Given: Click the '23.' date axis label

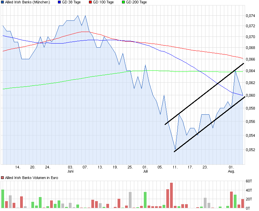Looking at the screenshot, I should [x=205, y=167].
